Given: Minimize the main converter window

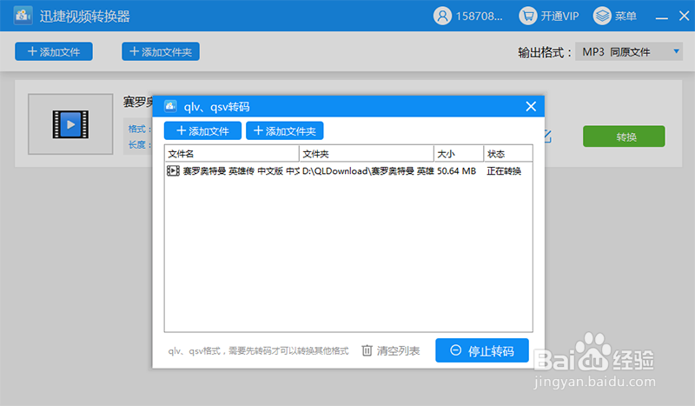Looking at the screenshot, I should pos(662,17).
